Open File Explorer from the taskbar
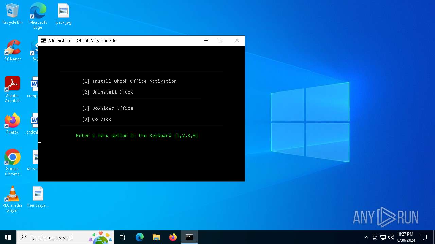 (156, 237)
